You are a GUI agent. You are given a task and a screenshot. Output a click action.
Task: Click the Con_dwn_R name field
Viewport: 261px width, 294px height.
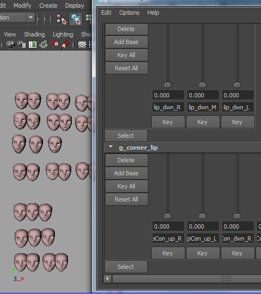click(238, 238)
